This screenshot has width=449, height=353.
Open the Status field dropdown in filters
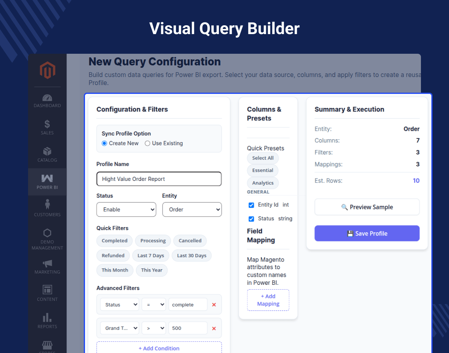120,304
